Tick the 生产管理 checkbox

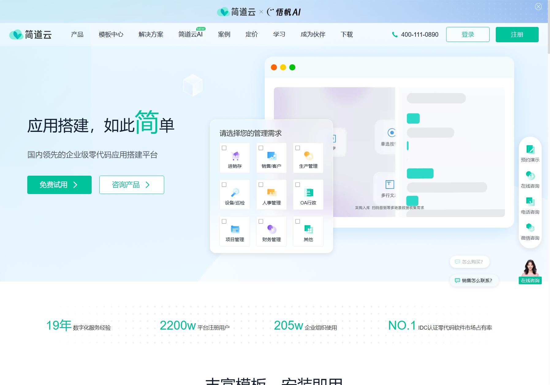pyautogui.click(x=298, y=148)
